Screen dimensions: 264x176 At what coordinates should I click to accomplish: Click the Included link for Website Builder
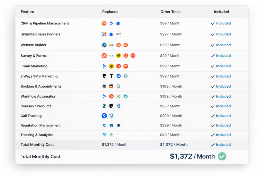click(x=223, y=45)
